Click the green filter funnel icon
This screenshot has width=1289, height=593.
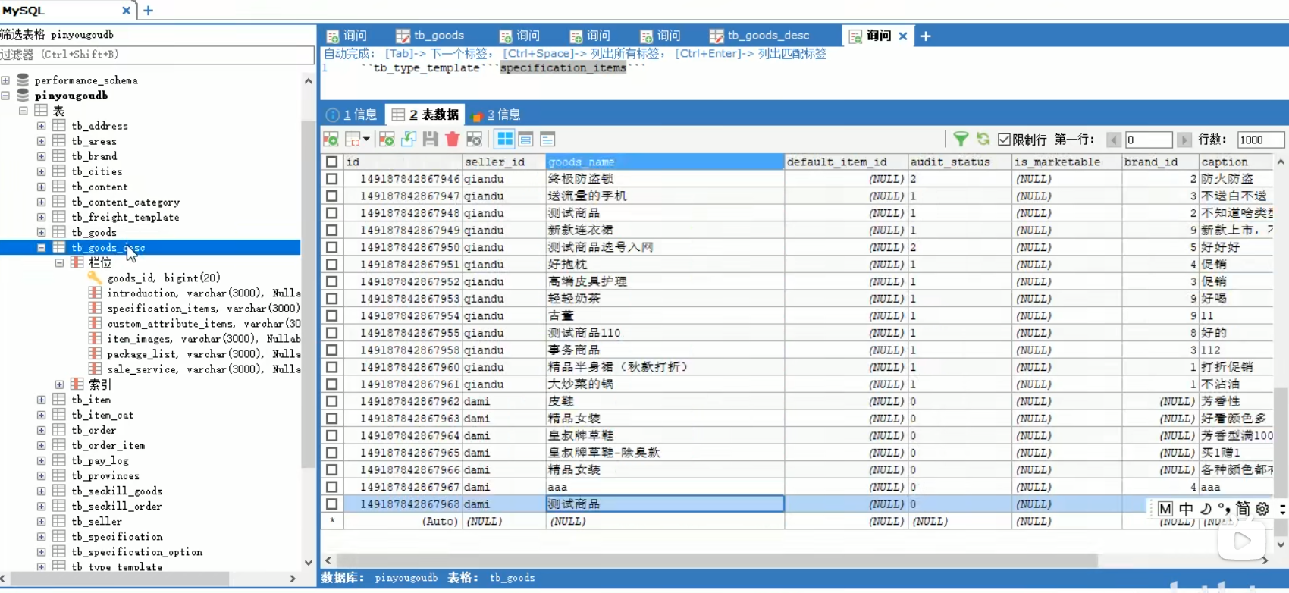(x=961, y=139)
